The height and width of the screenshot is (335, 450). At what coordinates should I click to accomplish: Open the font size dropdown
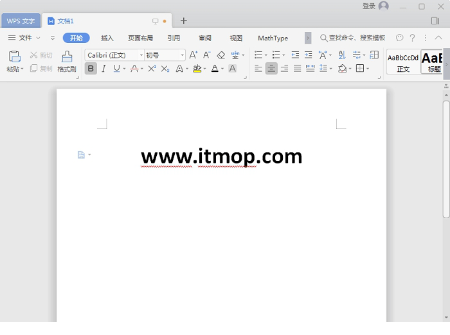(x=182, y=55)
